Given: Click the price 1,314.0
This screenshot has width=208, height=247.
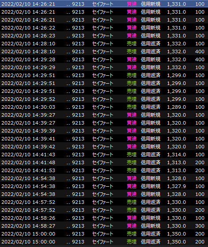Looking at the screenshot, I should [x=176, y=155].
